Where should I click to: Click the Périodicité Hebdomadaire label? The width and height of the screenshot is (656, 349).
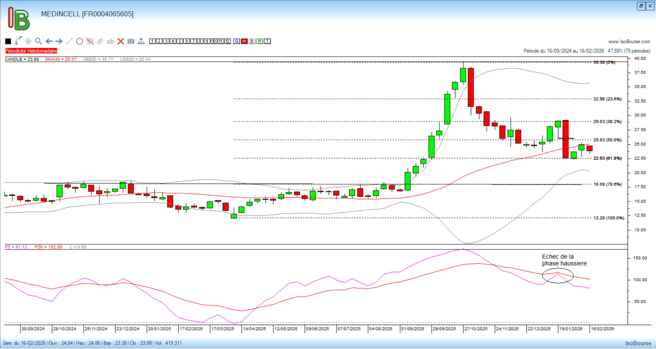31,51
